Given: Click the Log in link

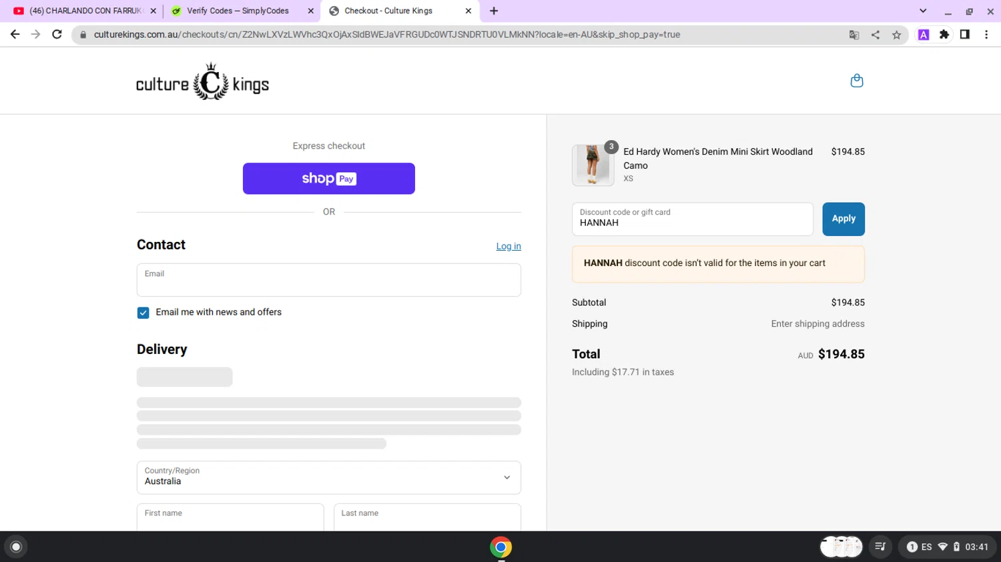Looking at the screenshot, I should (509, 246).
